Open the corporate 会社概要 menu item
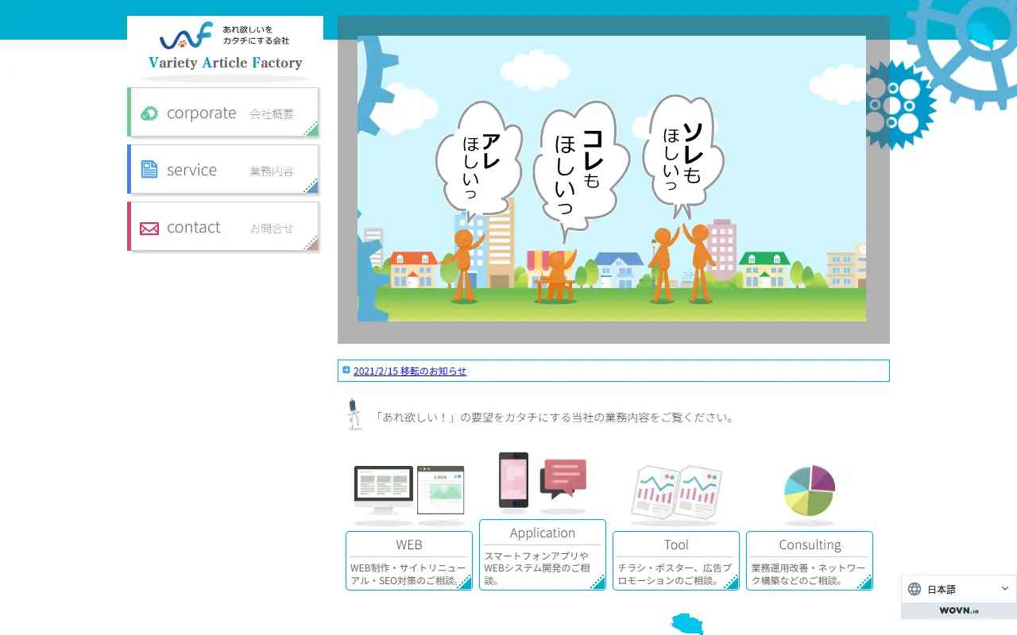1017x635 pixels. tap(223, 113)
